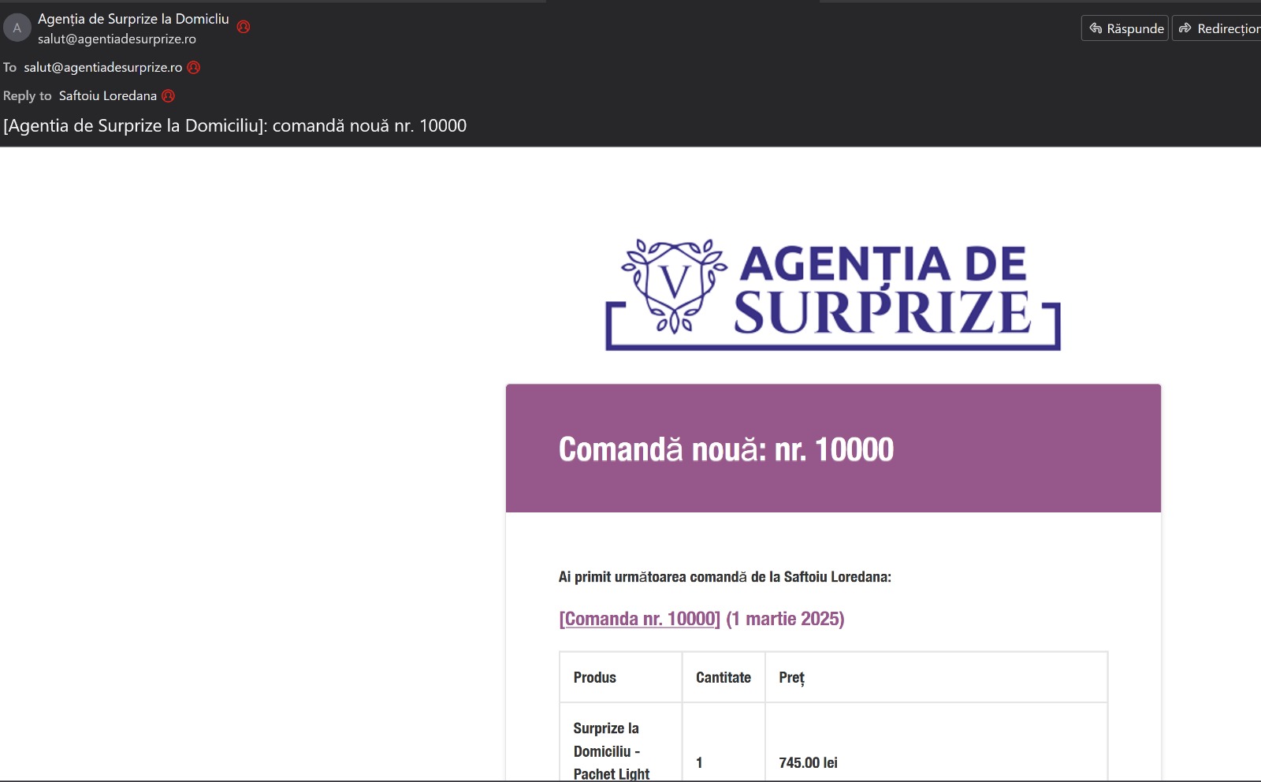Viewport: 1261px width, 782px height.
Task: Click sender address salut@agentiadesurprize.ro under the name
Action: pos(117,39)
